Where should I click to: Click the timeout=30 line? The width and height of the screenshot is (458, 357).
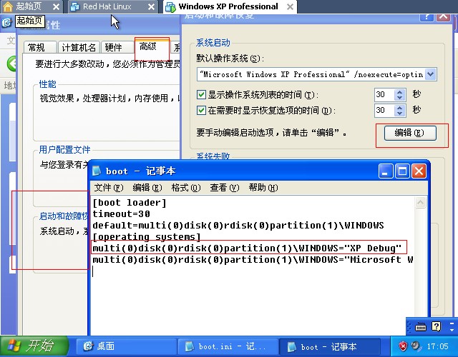[121, 214]
